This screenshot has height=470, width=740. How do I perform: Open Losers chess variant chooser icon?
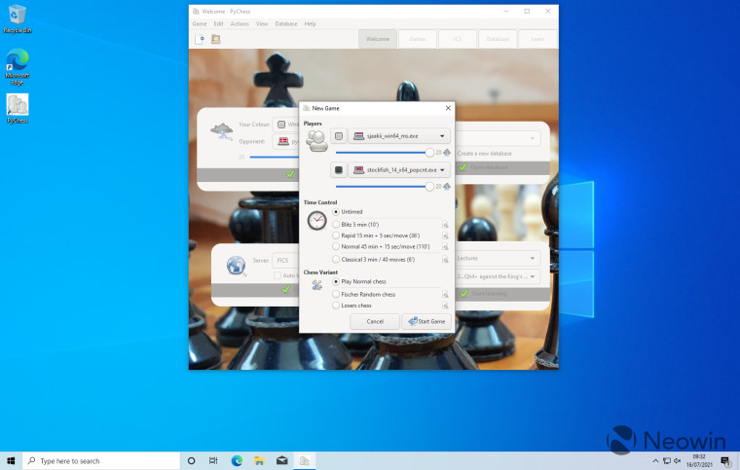445,306
